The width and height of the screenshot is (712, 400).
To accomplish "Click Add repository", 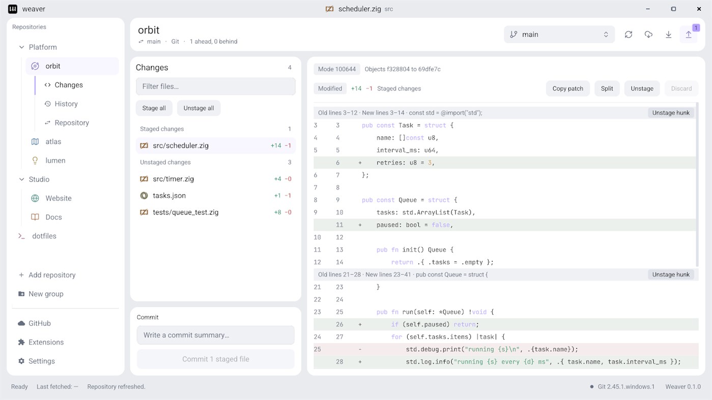I will click(66, 275).
